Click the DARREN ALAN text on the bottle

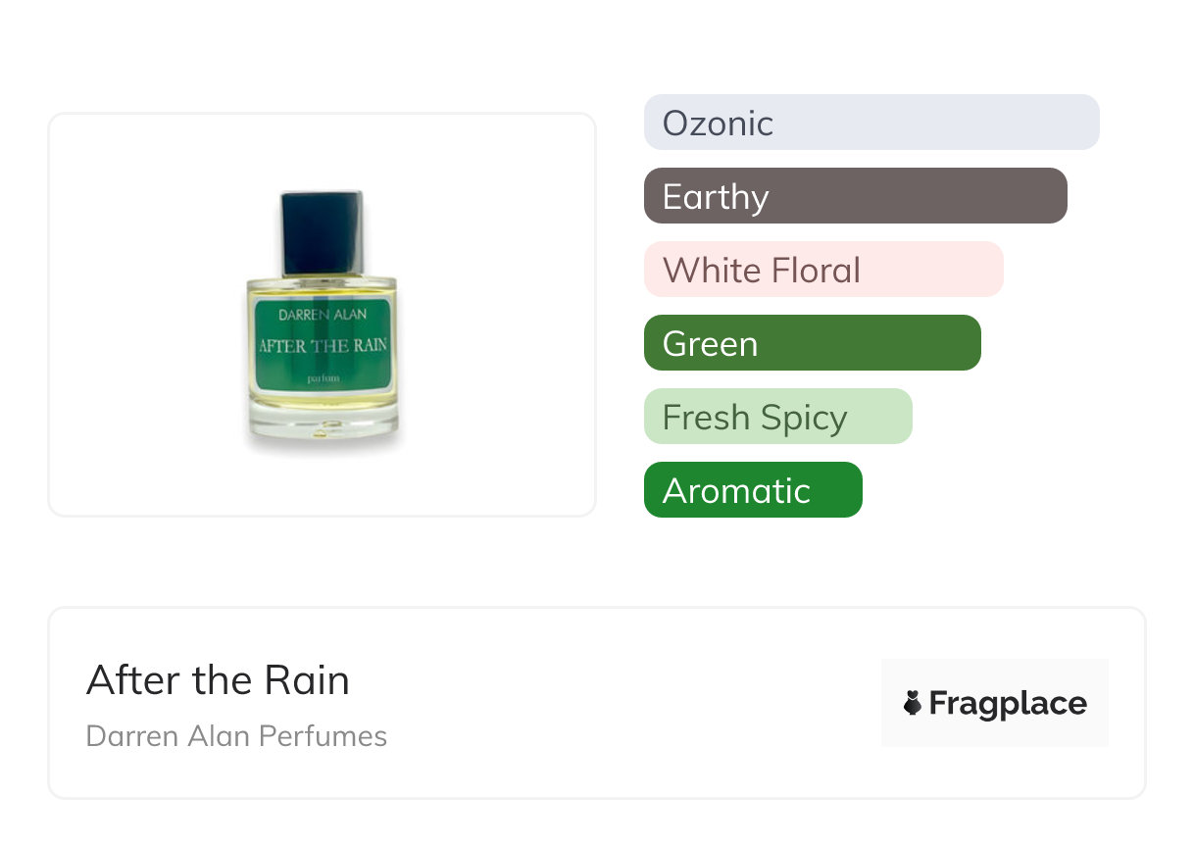click(x=323, y=316)
